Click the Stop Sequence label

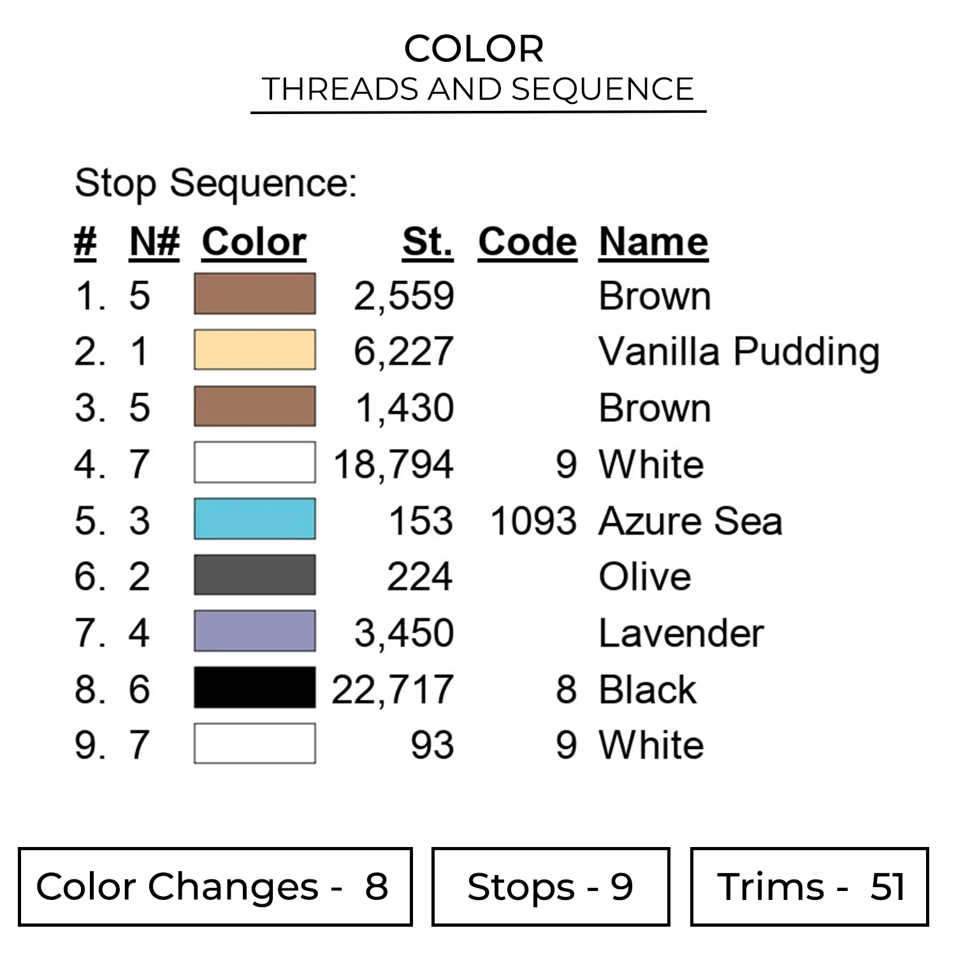(x=215, y=184)
